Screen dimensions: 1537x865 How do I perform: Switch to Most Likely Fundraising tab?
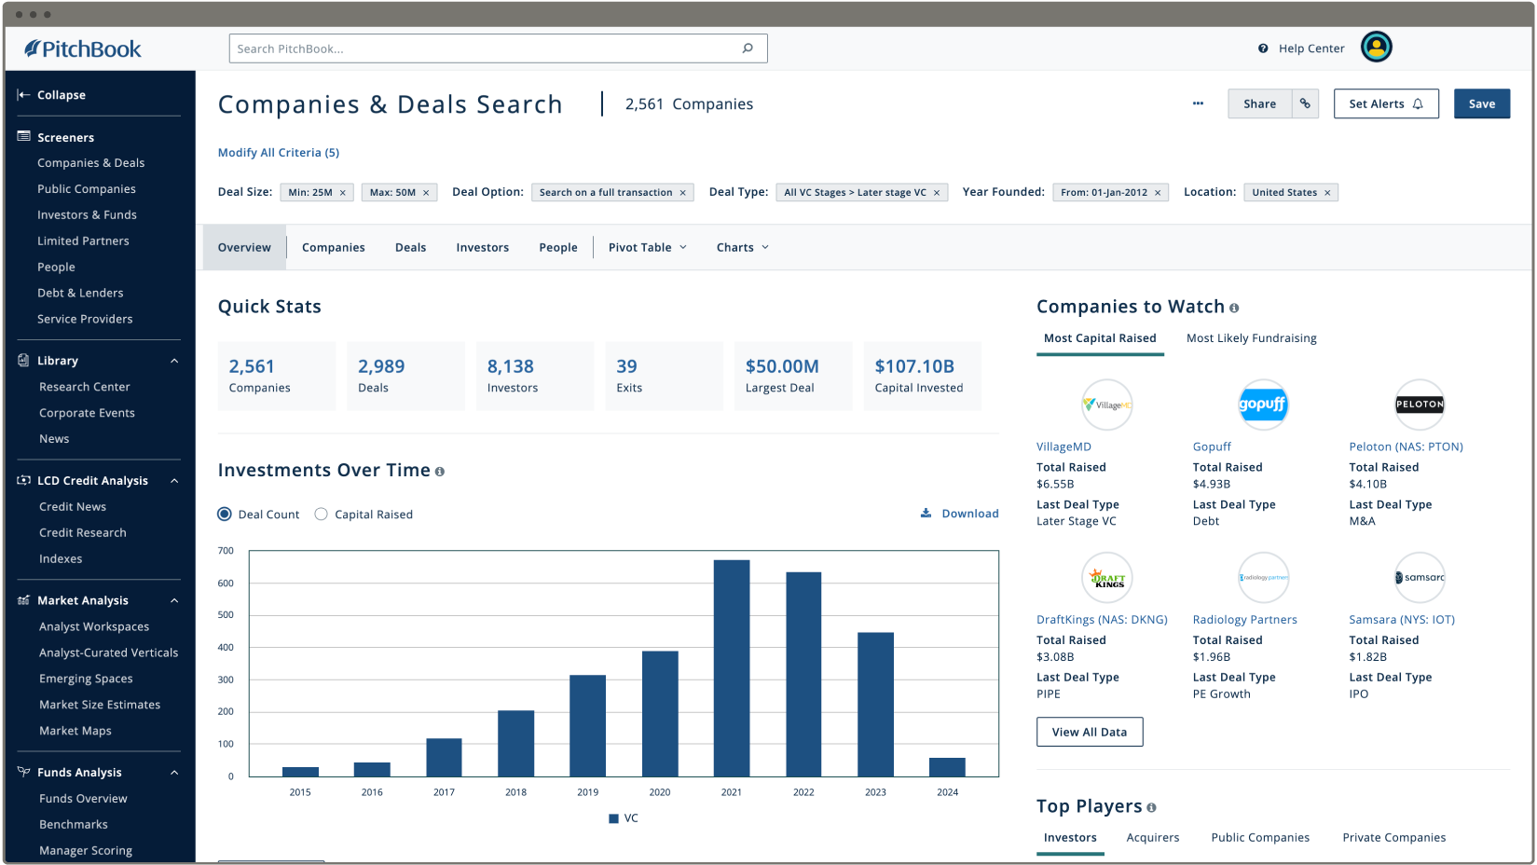click(1251, 338)
